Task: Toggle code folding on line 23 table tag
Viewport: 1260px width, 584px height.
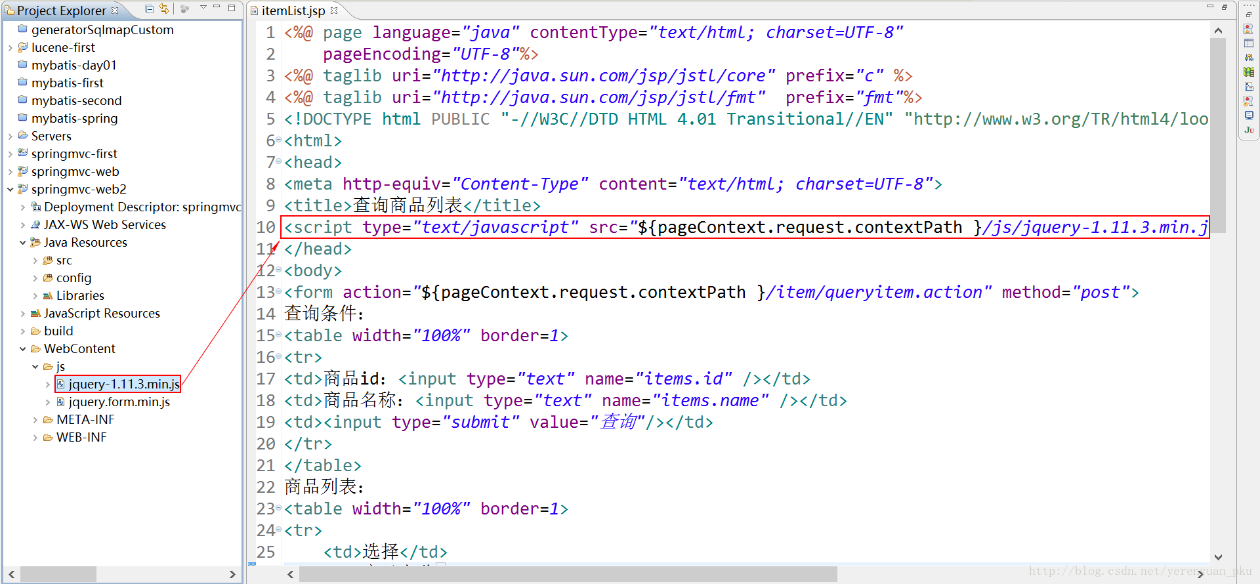Action: [278, 508]
